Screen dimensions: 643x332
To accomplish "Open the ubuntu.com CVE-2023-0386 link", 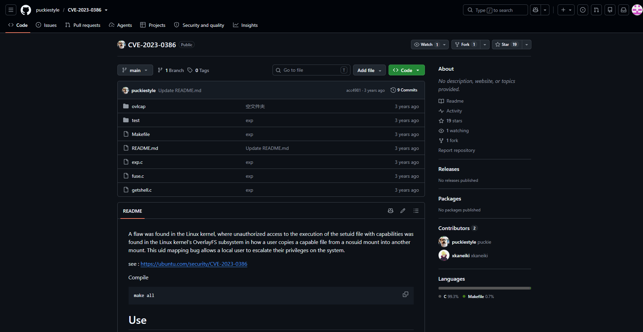I will point(194,264).
